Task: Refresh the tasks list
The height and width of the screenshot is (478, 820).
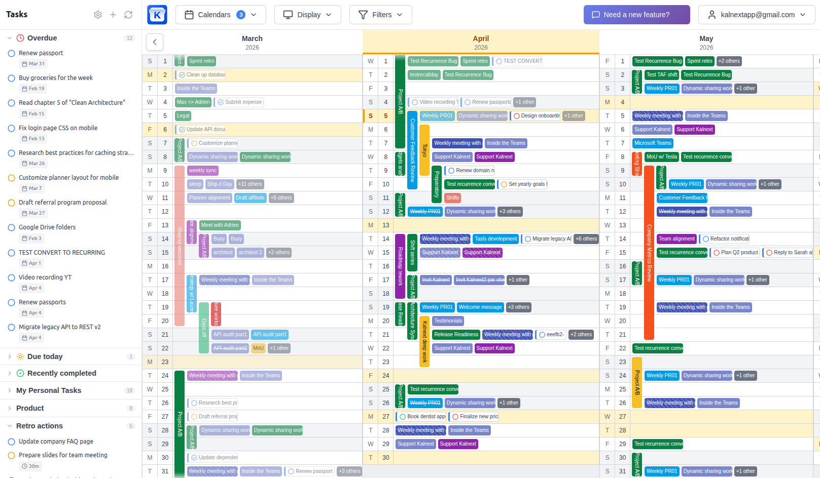Action: 128,15
